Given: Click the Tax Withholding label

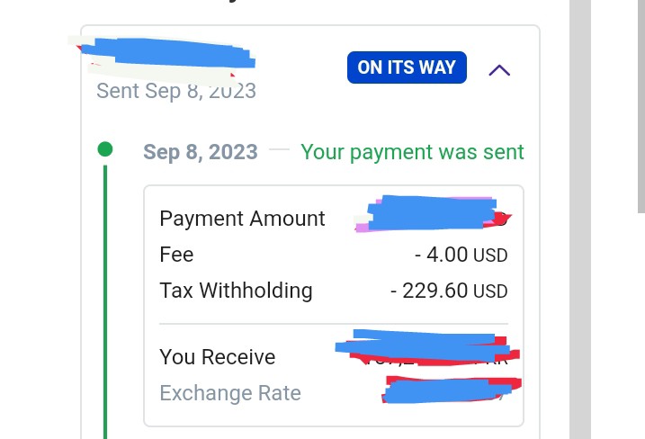Looking at the screenshot, I should click(236, 291).
